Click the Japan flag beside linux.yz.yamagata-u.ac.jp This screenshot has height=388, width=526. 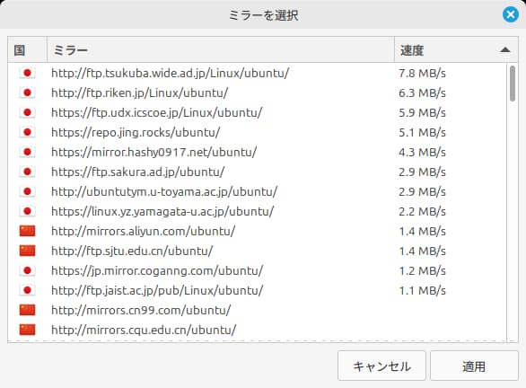click(27, 211)
